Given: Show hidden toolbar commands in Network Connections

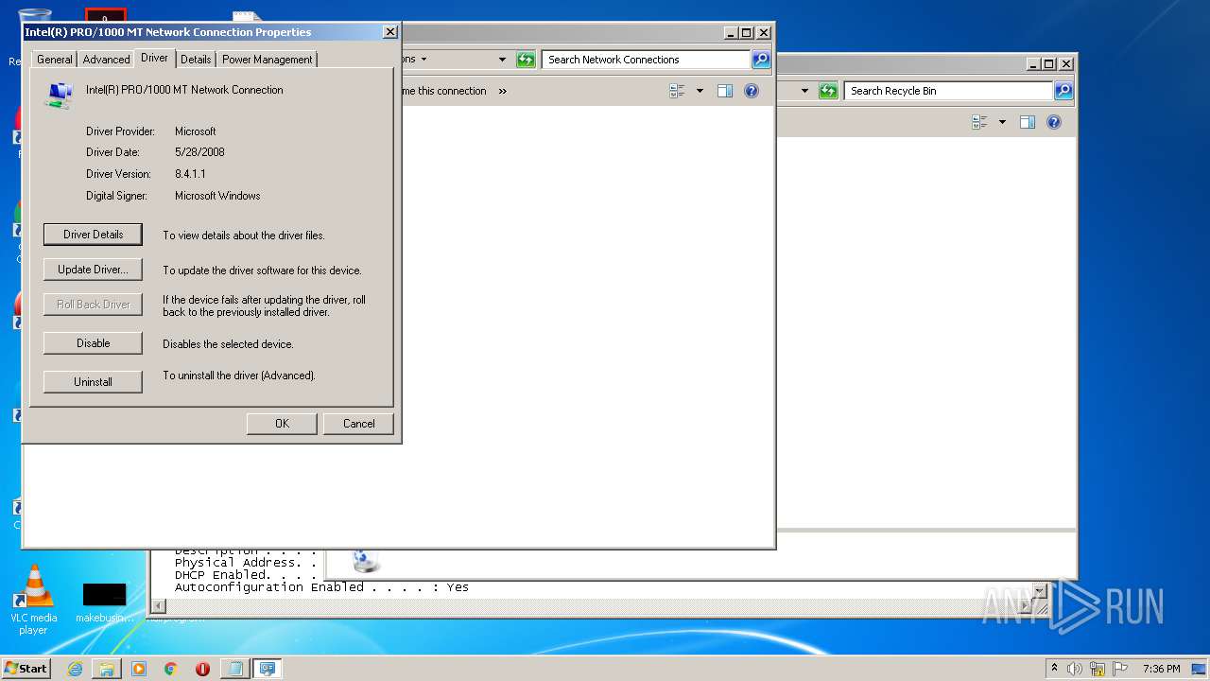Looking at the screenshot, I should [502, 92].
